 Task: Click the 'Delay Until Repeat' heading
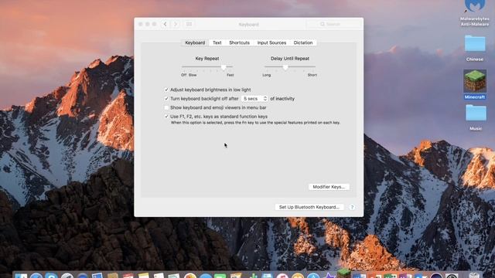pos(290,59)
